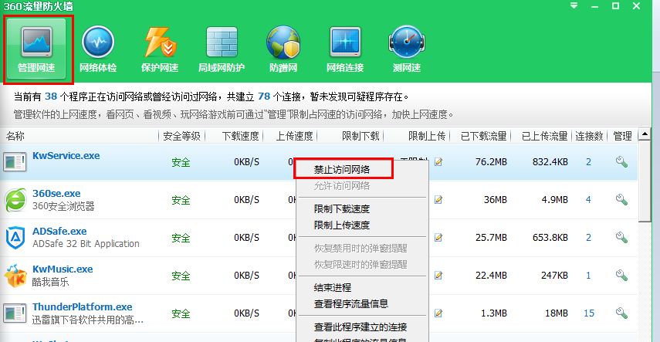View the 2 connections of KwService.exe

[x=588, y=162]
